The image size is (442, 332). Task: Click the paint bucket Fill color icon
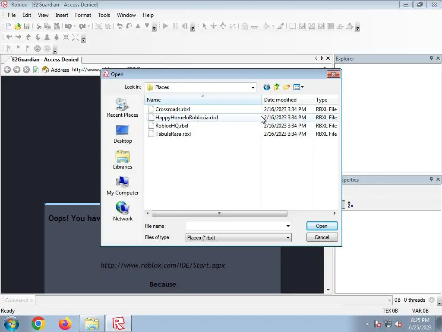[266, 26]
